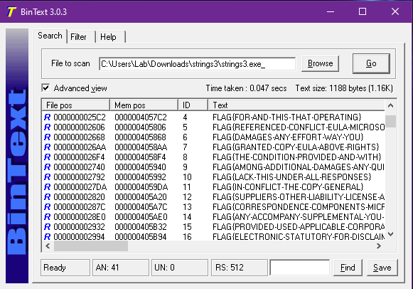Select the FLAG{SUPPLIERS-OTHER-LIABILITY string
The height and width of the screenshot is (289, 413).
tap(299, 197)
